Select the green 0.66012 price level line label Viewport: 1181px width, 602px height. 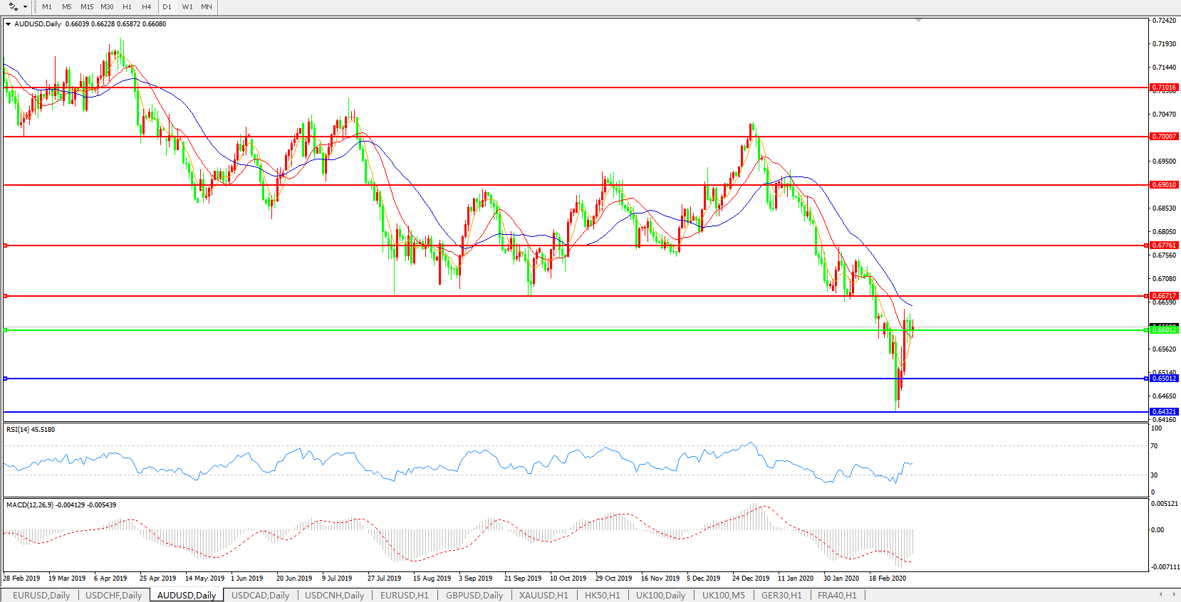click(x=1165, y=330)
